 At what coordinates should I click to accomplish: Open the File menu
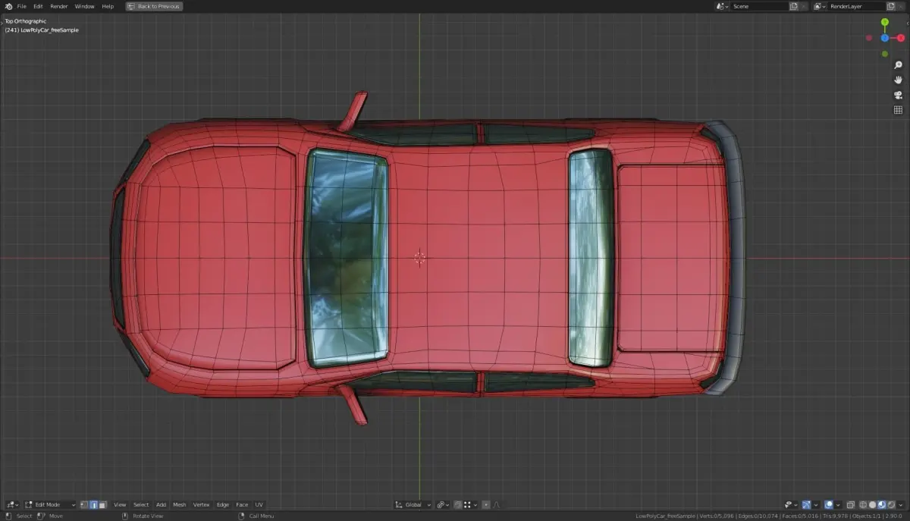point(21,6)
